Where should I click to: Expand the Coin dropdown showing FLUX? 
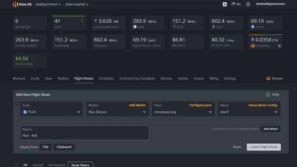point(52,109)
